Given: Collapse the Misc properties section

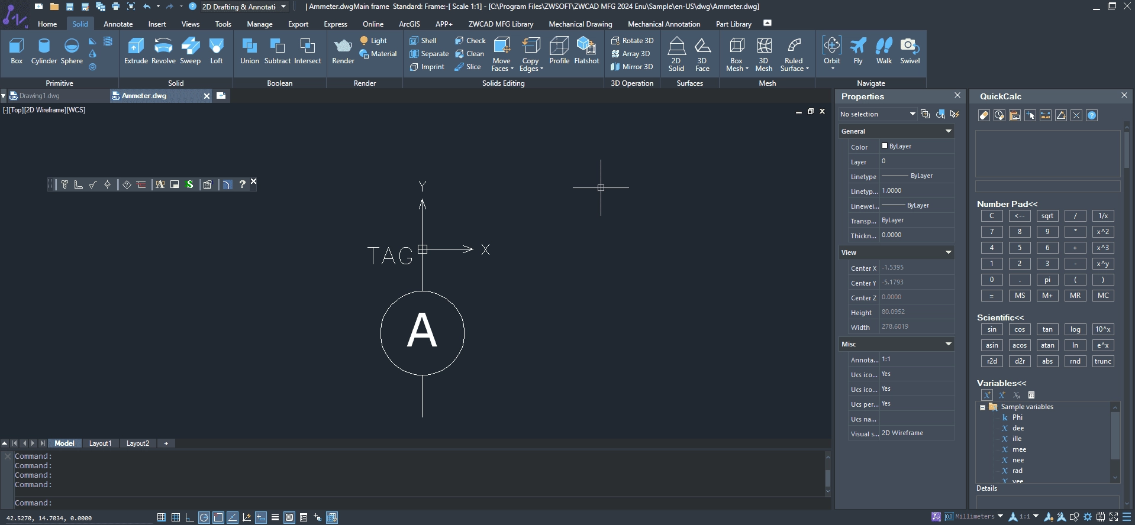Looking at the screenshot, I should point(949,344).
